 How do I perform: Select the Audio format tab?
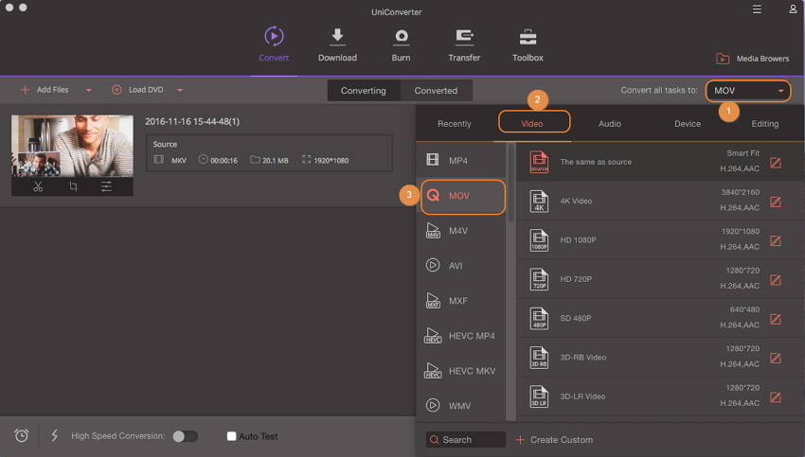[x=610, y=124]
